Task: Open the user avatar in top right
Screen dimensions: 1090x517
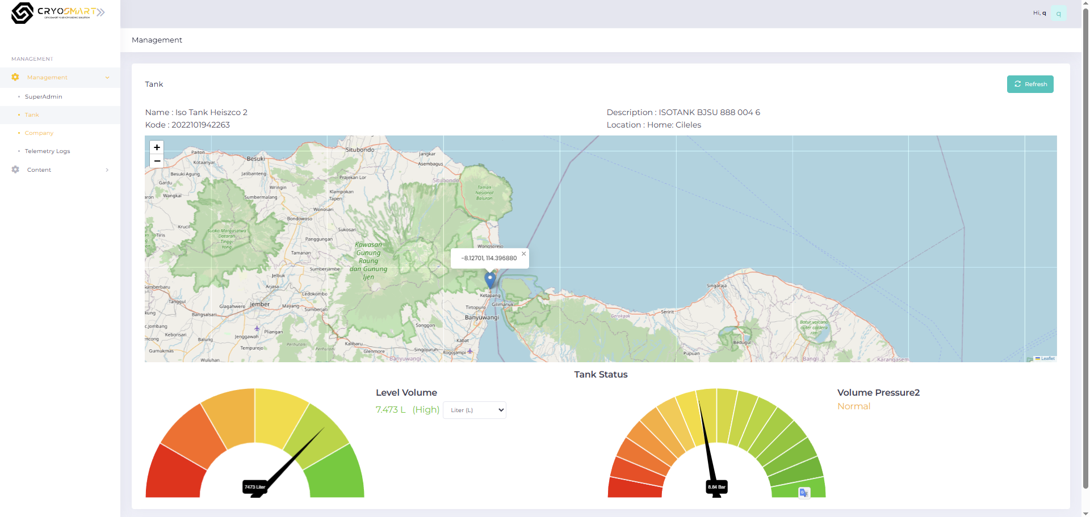Action: (x=1059, y=14)
